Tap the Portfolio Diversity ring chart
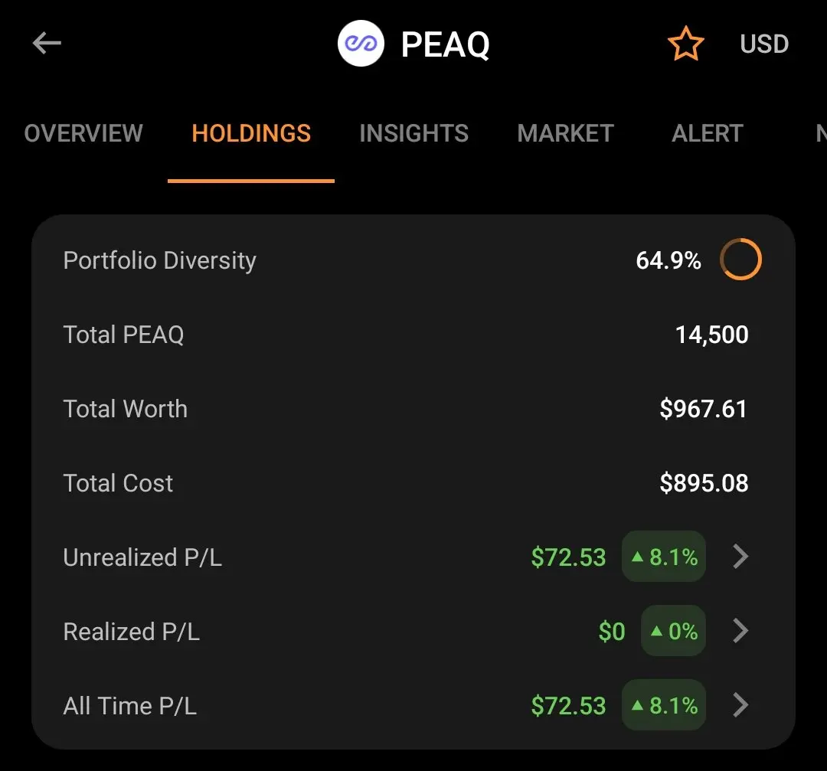 pos(740,259)
